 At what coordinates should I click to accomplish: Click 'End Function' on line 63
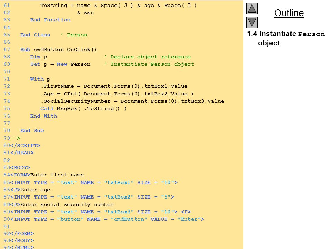(50, 20)
